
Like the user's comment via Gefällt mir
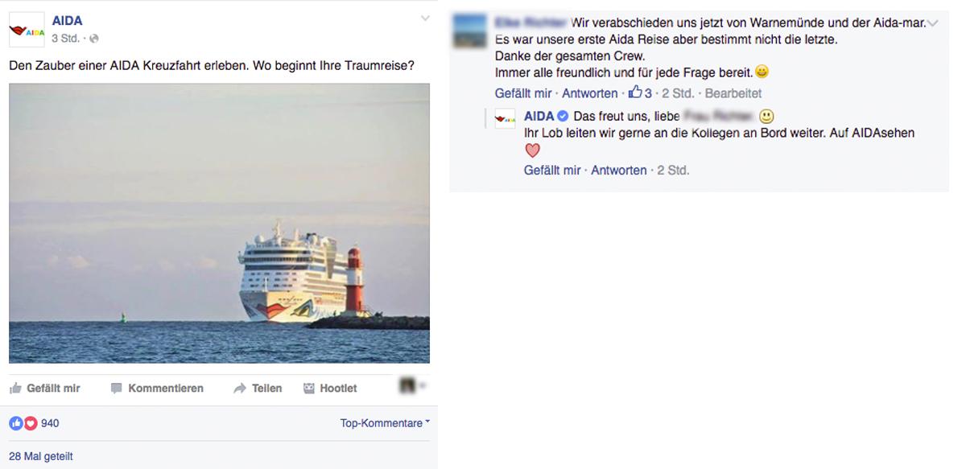click(523, 93)
